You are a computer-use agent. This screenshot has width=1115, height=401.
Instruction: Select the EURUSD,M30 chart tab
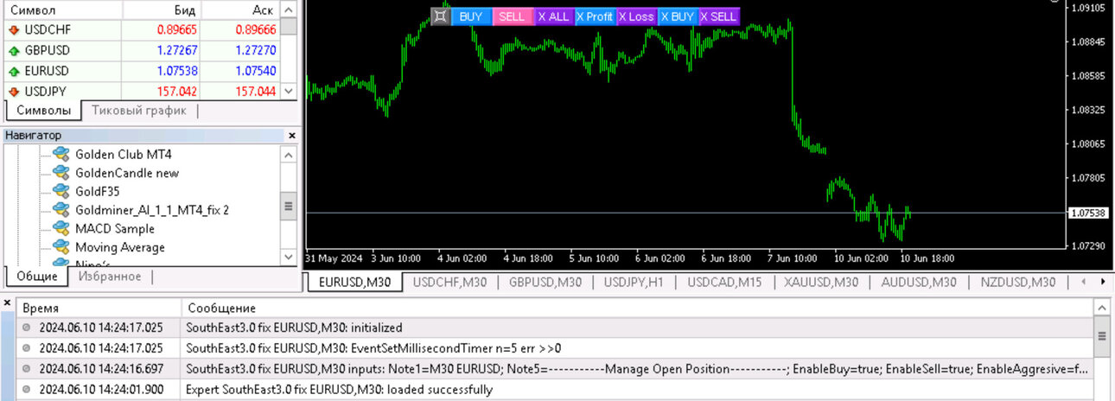coord(354,282)
